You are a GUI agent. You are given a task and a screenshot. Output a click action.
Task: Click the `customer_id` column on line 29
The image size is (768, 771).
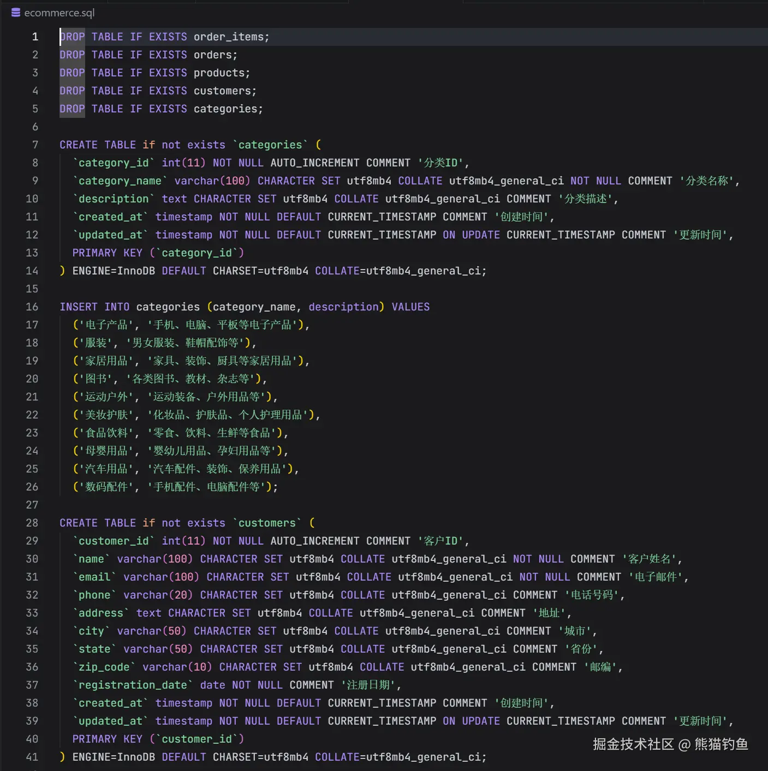coord(114,541)
